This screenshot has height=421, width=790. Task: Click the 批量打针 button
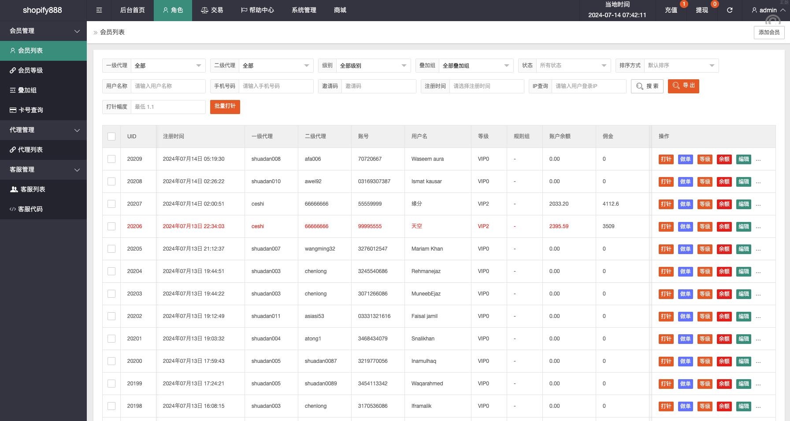pyautogui.click(x=225, y=107)
